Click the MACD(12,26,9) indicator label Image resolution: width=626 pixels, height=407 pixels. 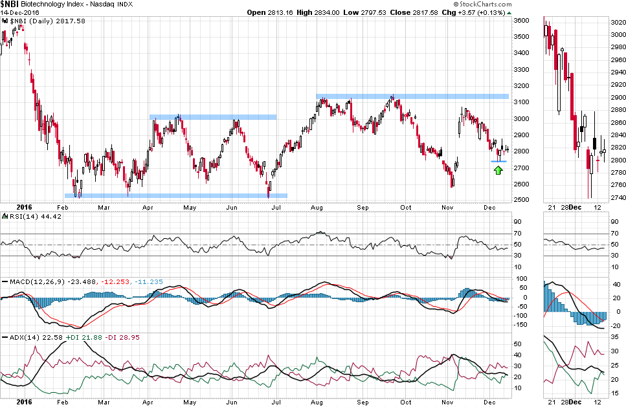[x=37, y=281]
